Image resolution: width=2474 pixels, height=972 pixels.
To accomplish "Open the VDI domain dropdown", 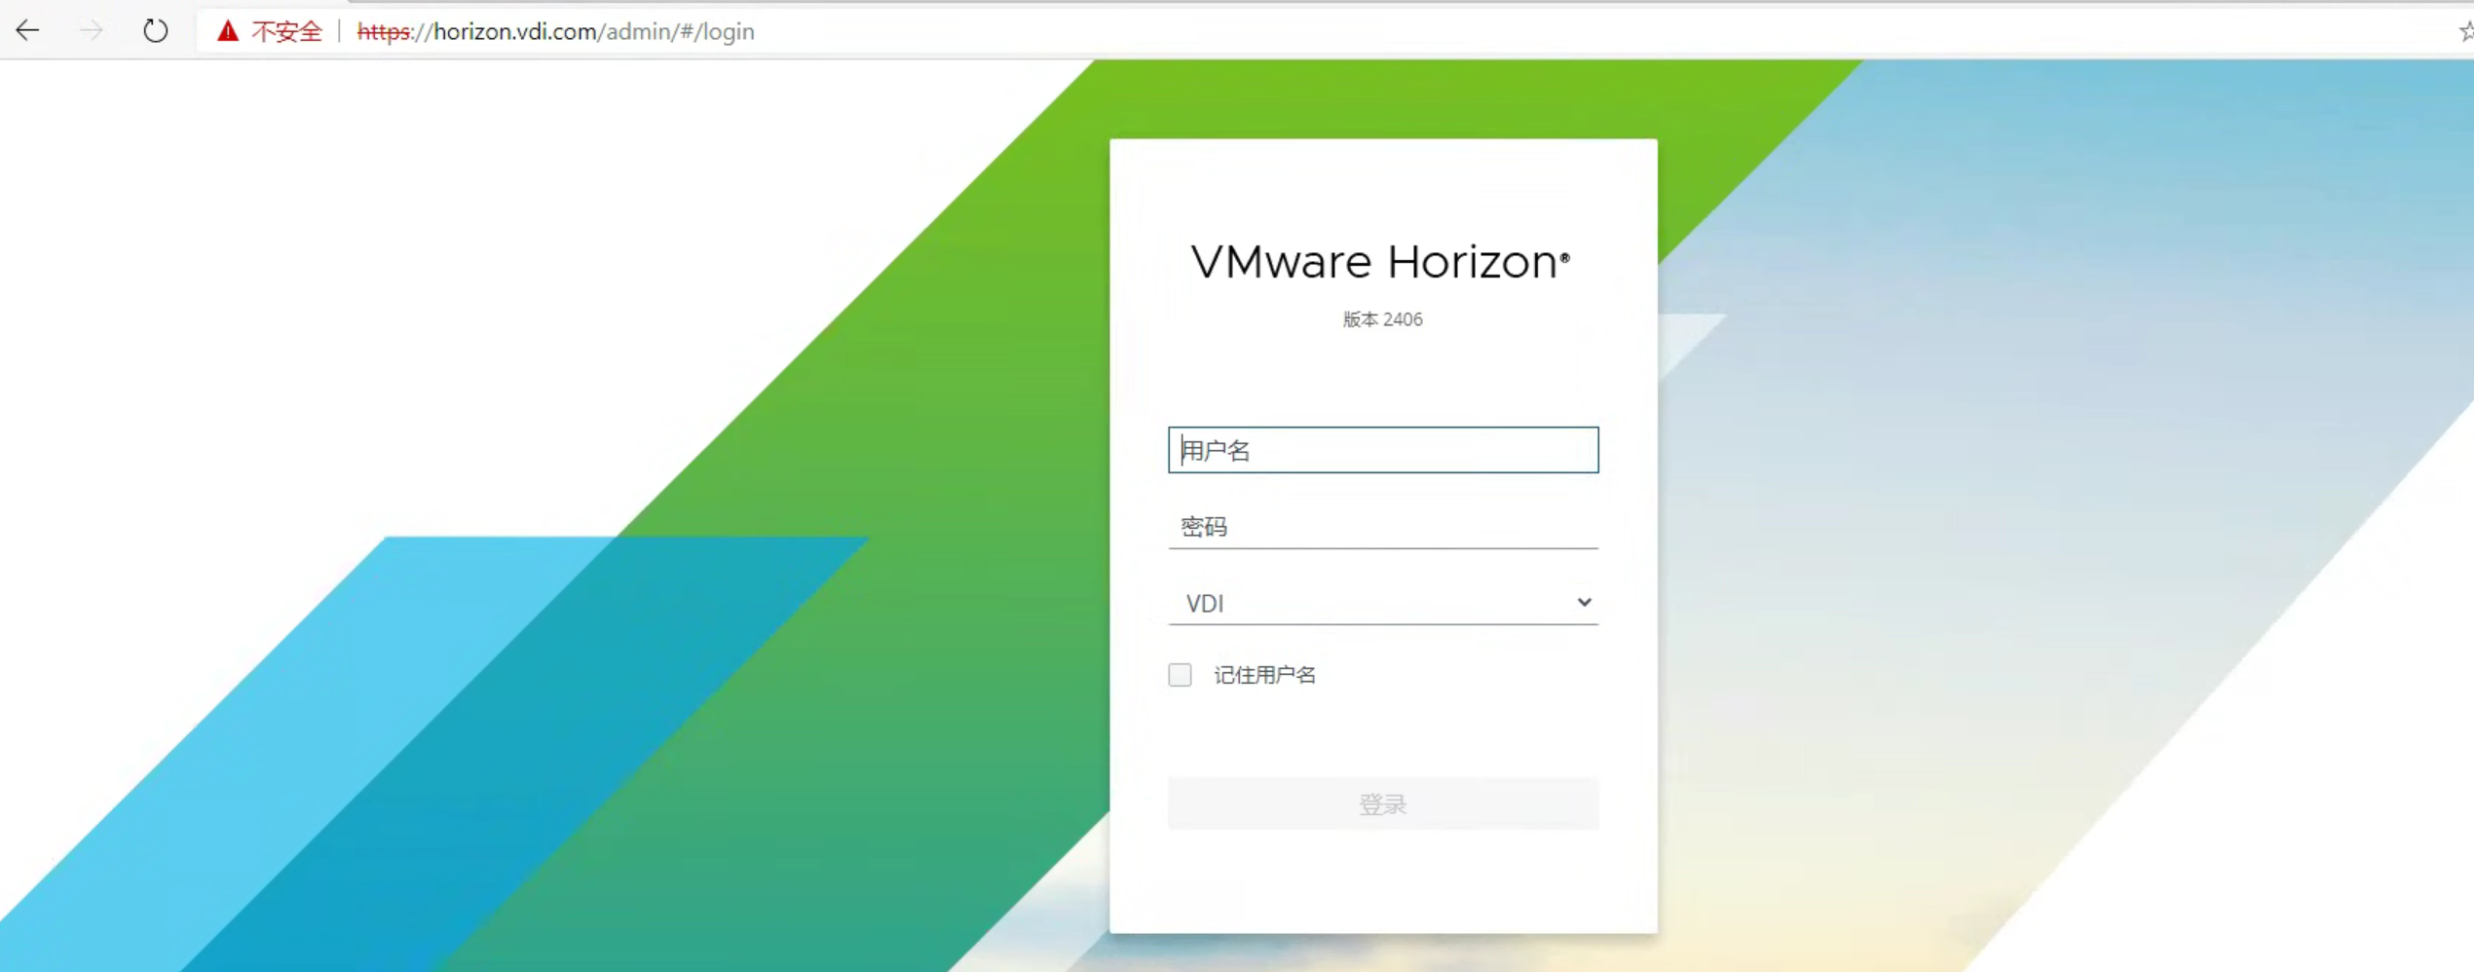I will coord(1383,603).
